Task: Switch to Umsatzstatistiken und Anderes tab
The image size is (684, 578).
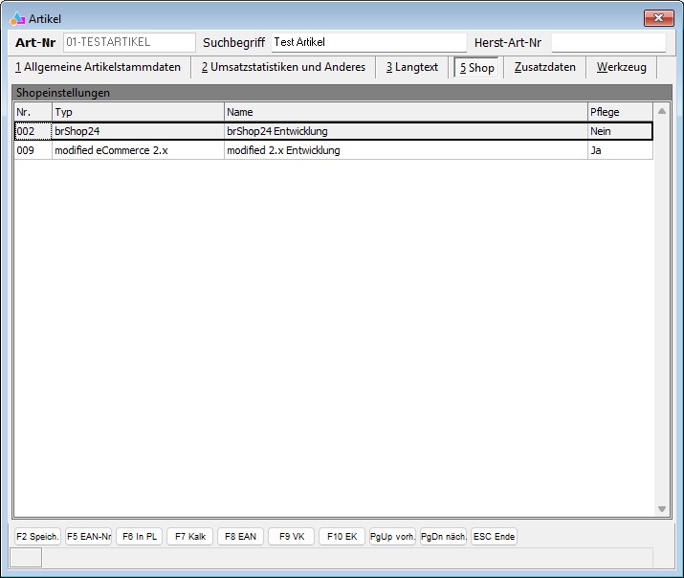Action: click(x=283, y=68)
